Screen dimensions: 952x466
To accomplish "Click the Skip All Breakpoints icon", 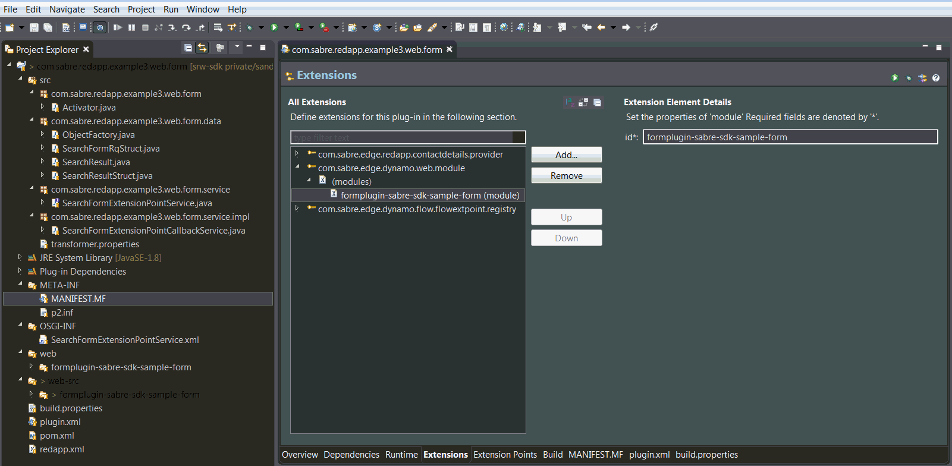I will 100,27.
